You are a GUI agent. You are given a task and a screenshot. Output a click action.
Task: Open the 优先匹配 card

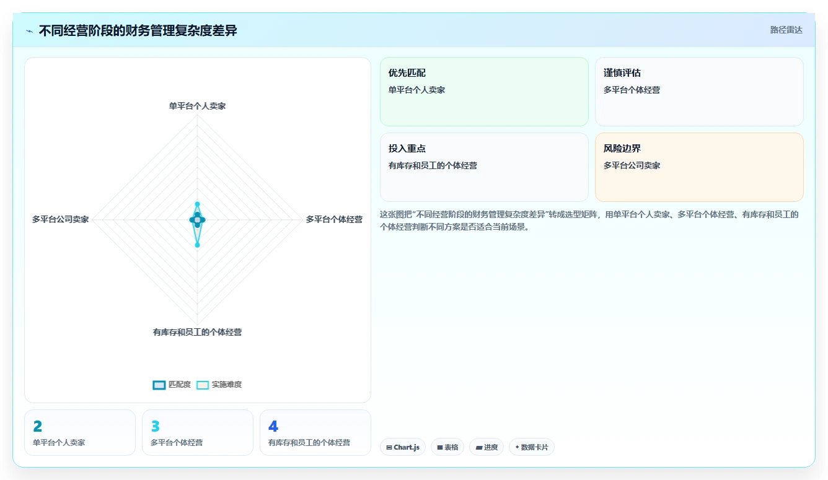(484, 92)
